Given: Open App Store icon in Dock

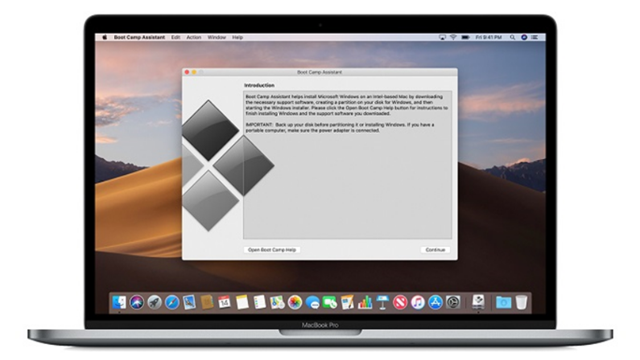Looking at the screenshot, I should click(x=435, y=303).
